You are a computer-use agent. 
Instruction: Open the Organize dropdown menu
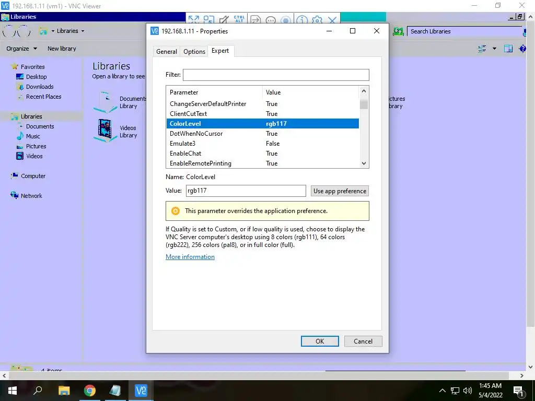tap(21, 49)
